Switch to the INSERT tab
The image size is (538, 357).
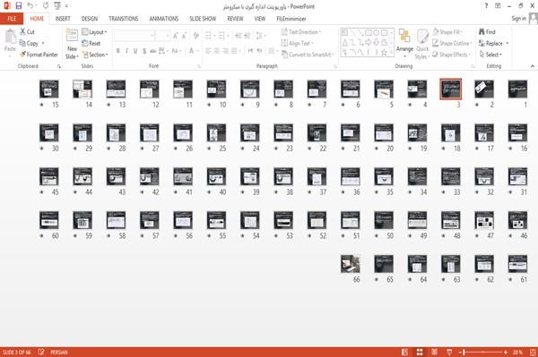tap(63, 19)
